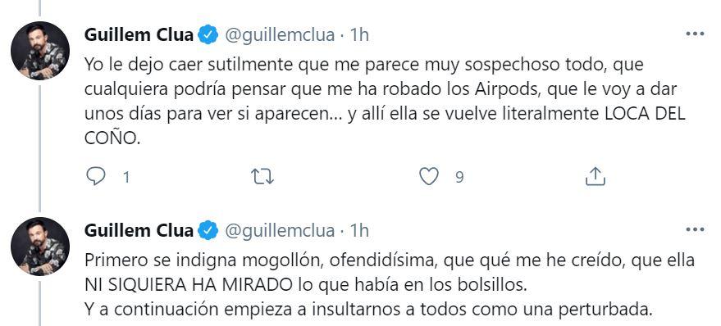Open @guillemclua handle in second tweet
Screen dimensions: 721x326
pos(279,230)
